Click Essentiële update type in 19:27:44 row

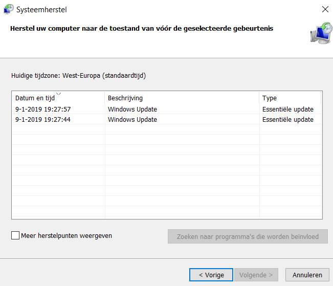pos(288,119)
